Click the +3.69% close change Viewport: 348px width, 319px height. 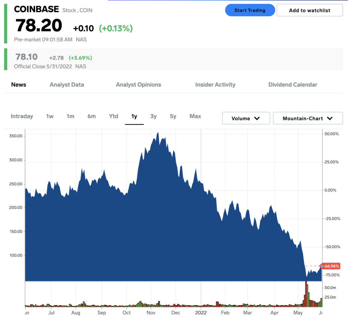(x=80, y=58)
